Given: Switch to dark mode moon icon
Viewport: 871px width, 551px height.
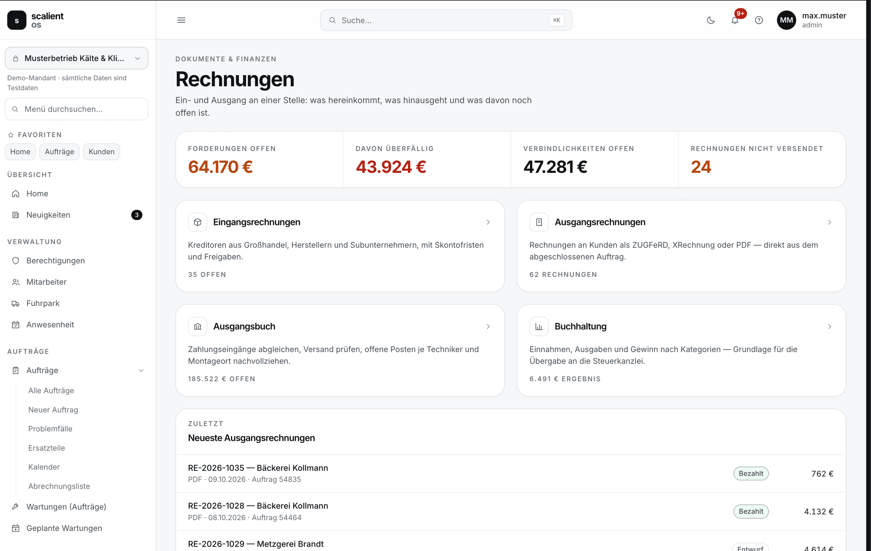Looking at the screenshot, I should pyautogui.click(x=711, y=20).
